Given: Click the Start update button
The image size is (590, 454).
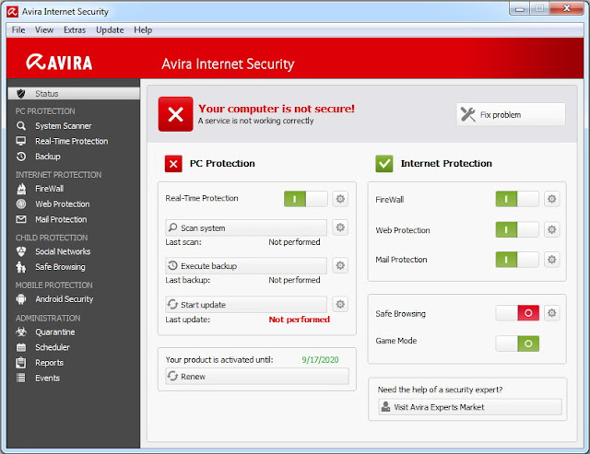Looking at the screenshot, I should click(246, 305).
